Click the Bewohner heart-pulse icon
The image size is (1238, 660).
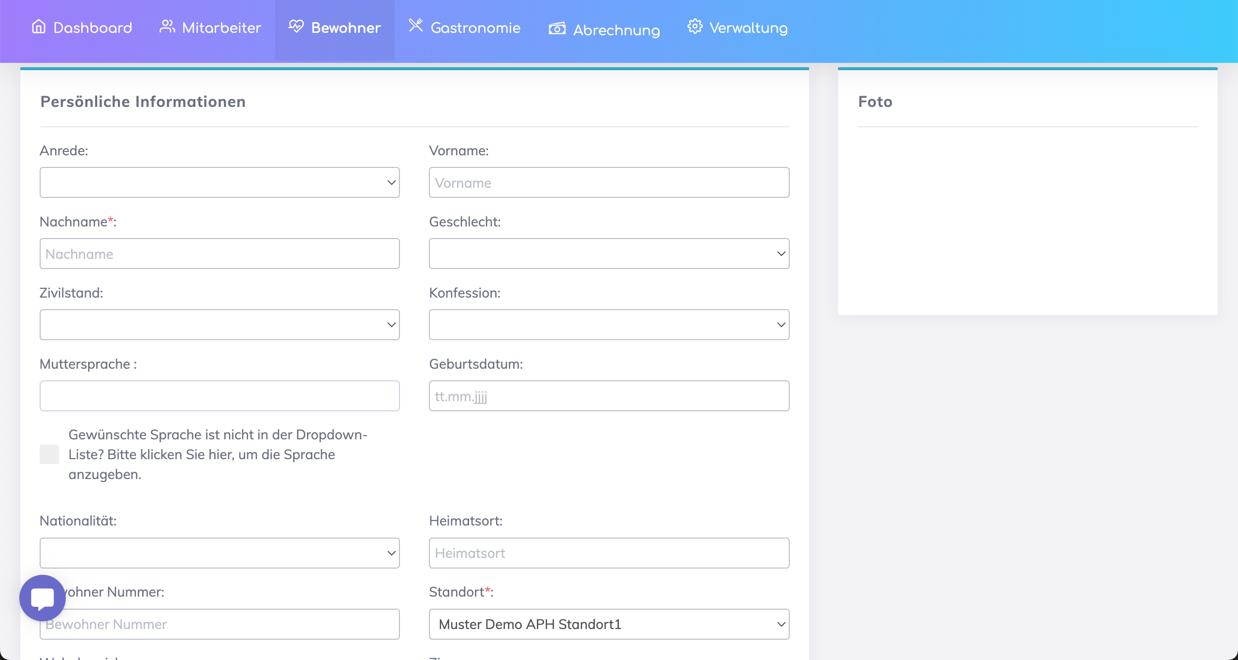coord(296,26)
